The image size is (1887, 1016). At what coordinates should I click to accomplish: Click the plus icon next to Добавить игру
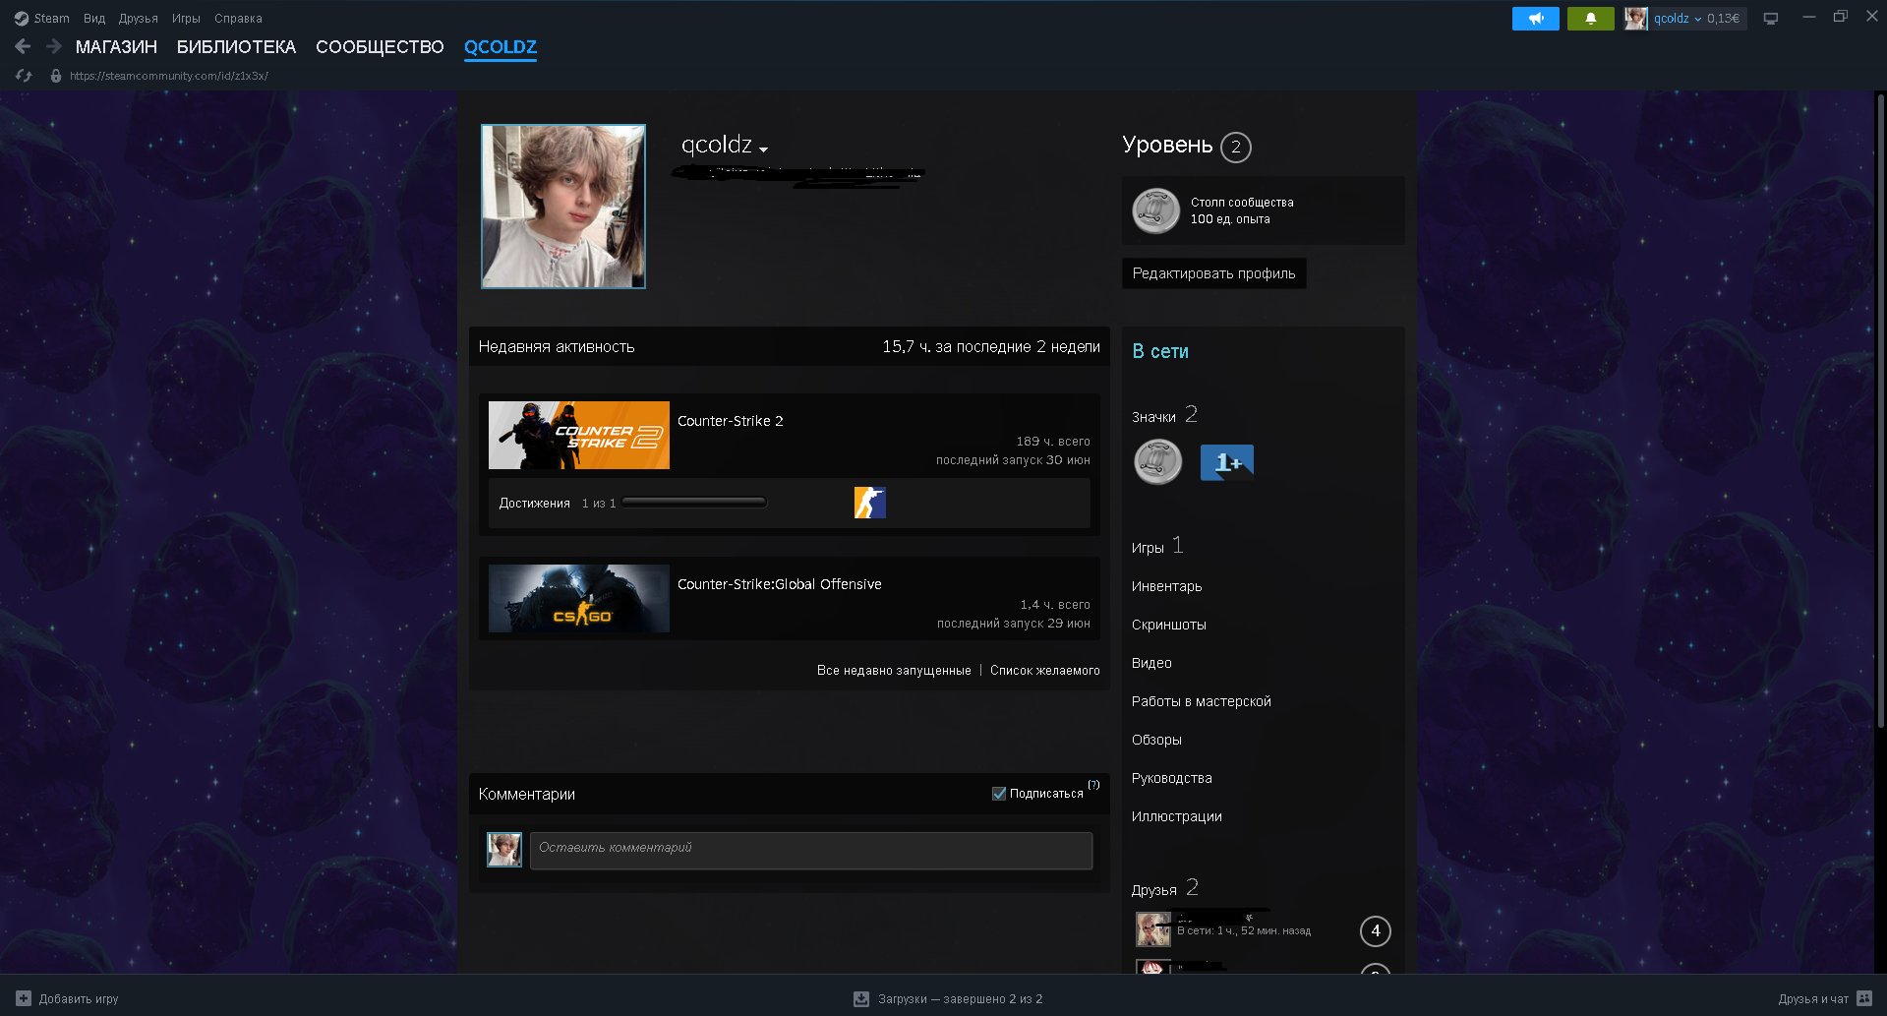[x=24, y=998]
